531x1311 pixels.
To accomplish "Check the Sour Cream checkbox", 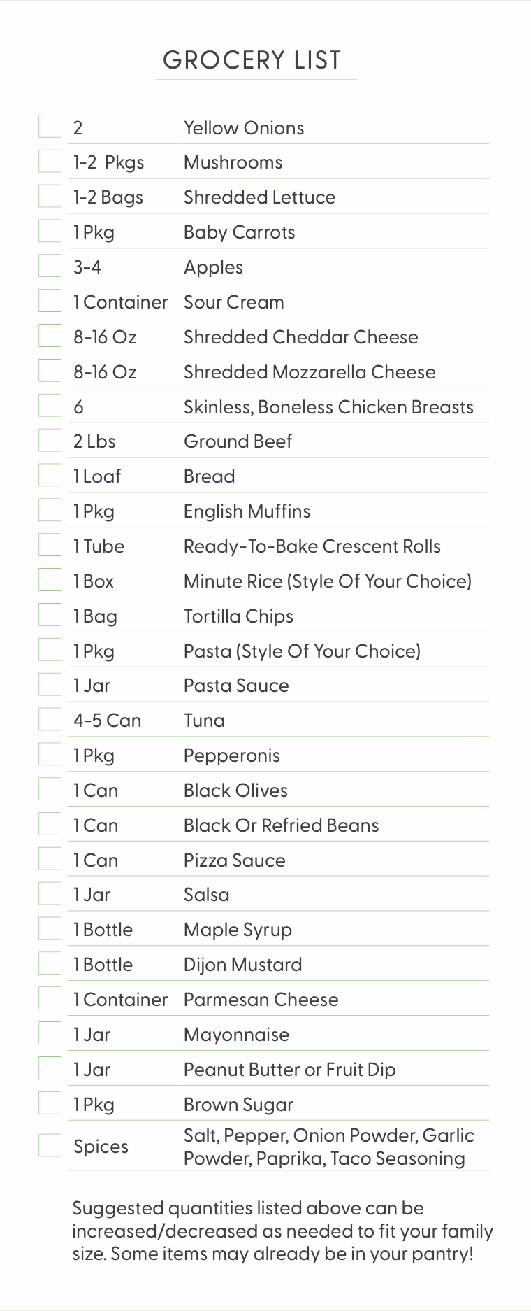I will coord(50,301).
